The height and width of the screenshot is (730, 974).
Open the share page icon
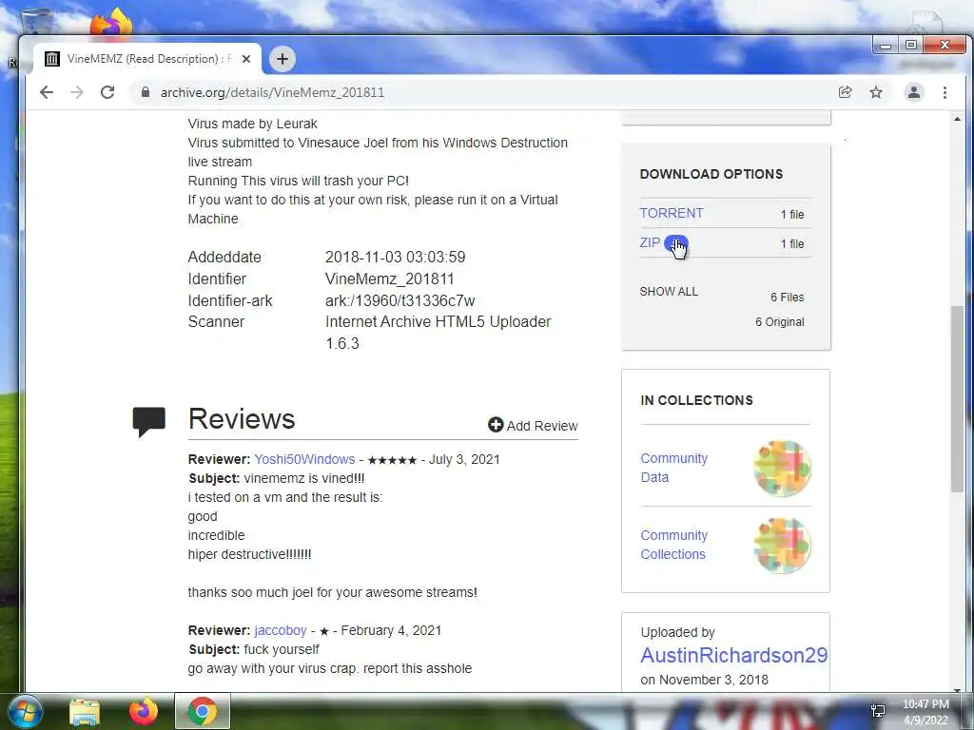[x=845, y=92]
